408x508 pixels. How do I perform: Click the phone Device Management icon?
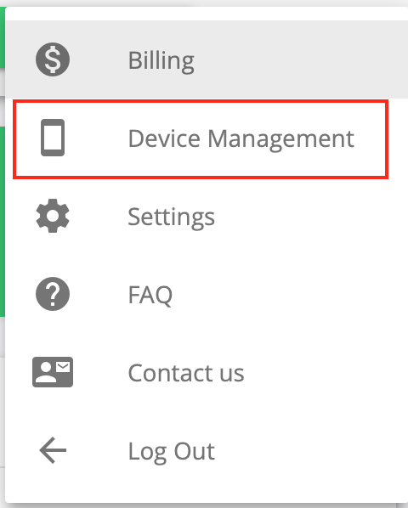[x=53, y=138]
